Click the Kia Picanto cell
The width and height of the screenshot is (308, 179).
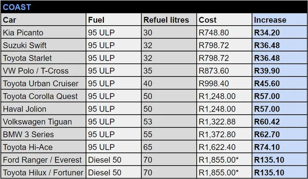[23, 33]
